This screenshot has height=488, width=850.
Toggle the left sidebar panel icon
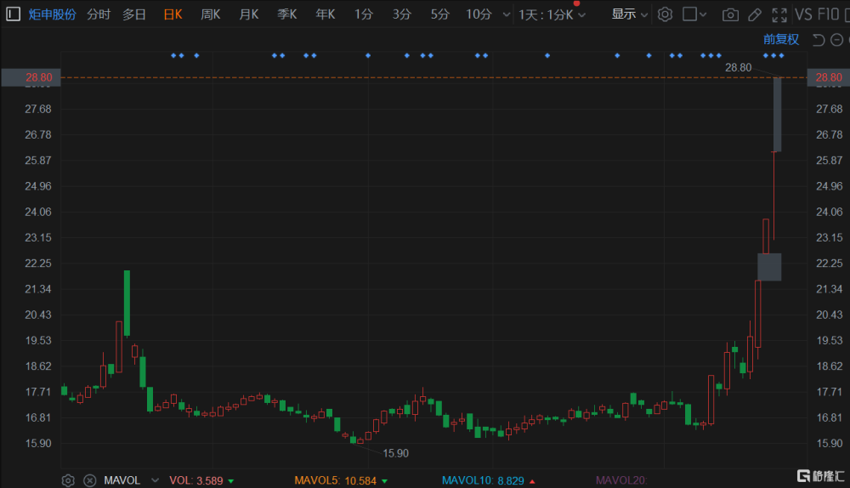point(13,14)
